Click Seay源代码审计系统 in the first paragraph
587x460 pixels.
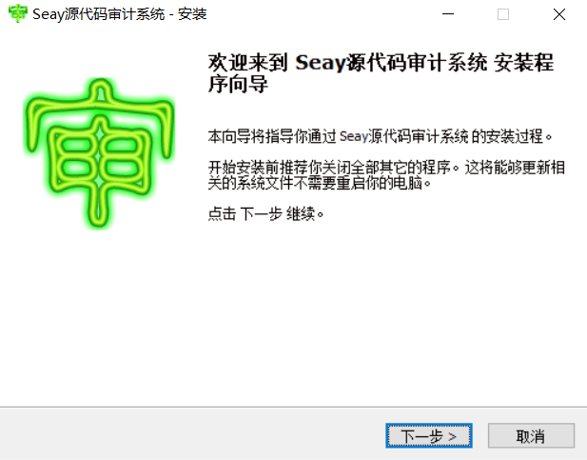(x=404, y=136)
